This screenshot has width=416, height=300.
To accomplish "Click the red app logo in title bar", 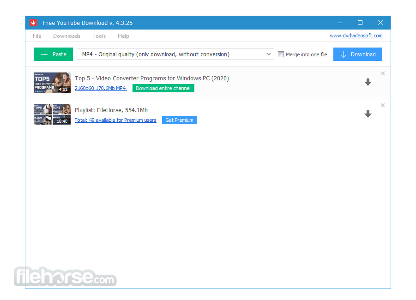I will pos(33,23).
